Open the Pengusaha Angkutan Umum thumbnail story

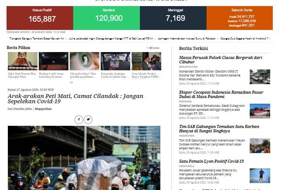pos(115,61)
